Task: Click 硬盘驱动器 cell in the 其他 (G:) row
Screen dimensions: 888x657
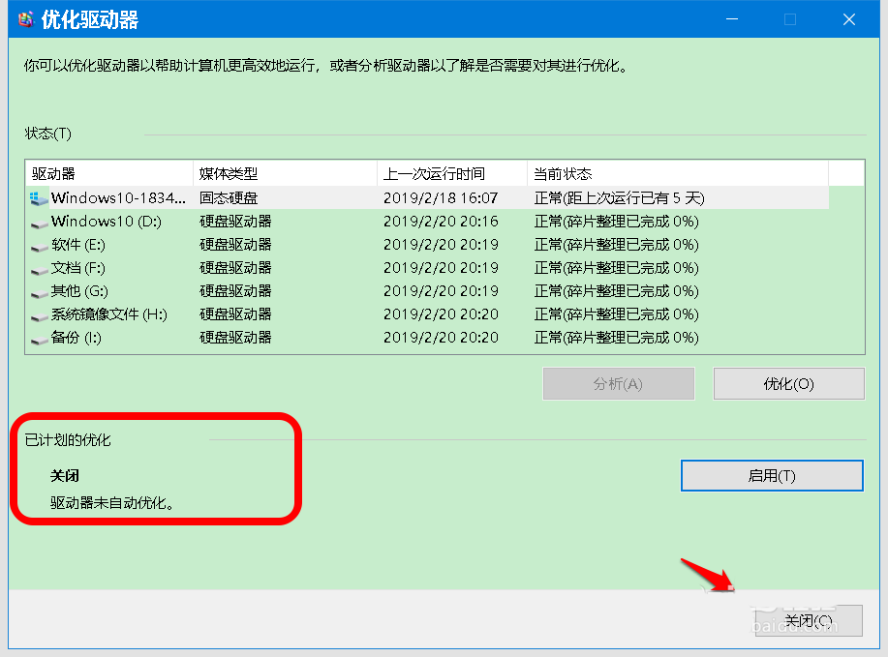Action: pyautogui.click(x=235, y=291)
